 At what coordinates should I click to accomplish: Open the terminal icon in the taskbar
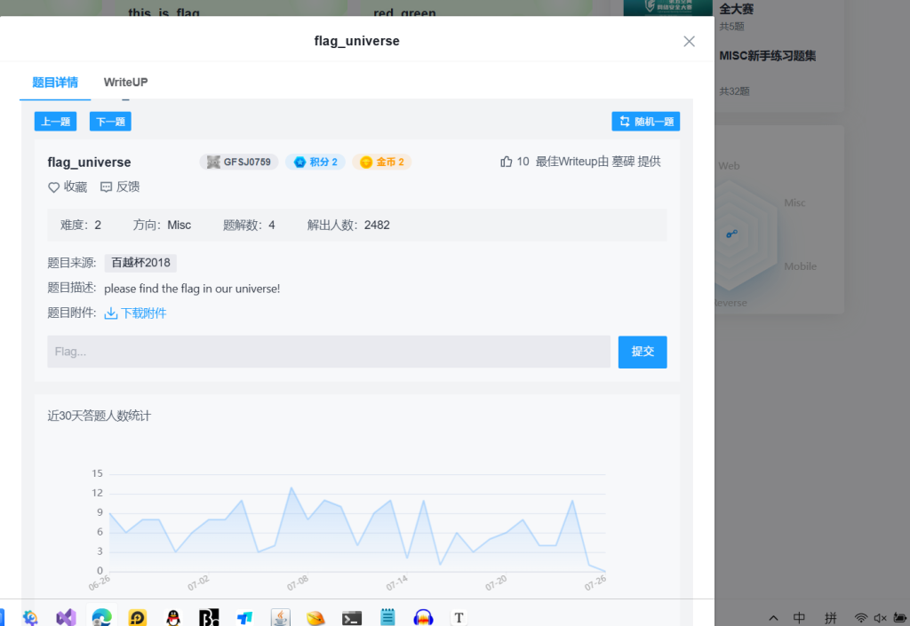[352, 617]
